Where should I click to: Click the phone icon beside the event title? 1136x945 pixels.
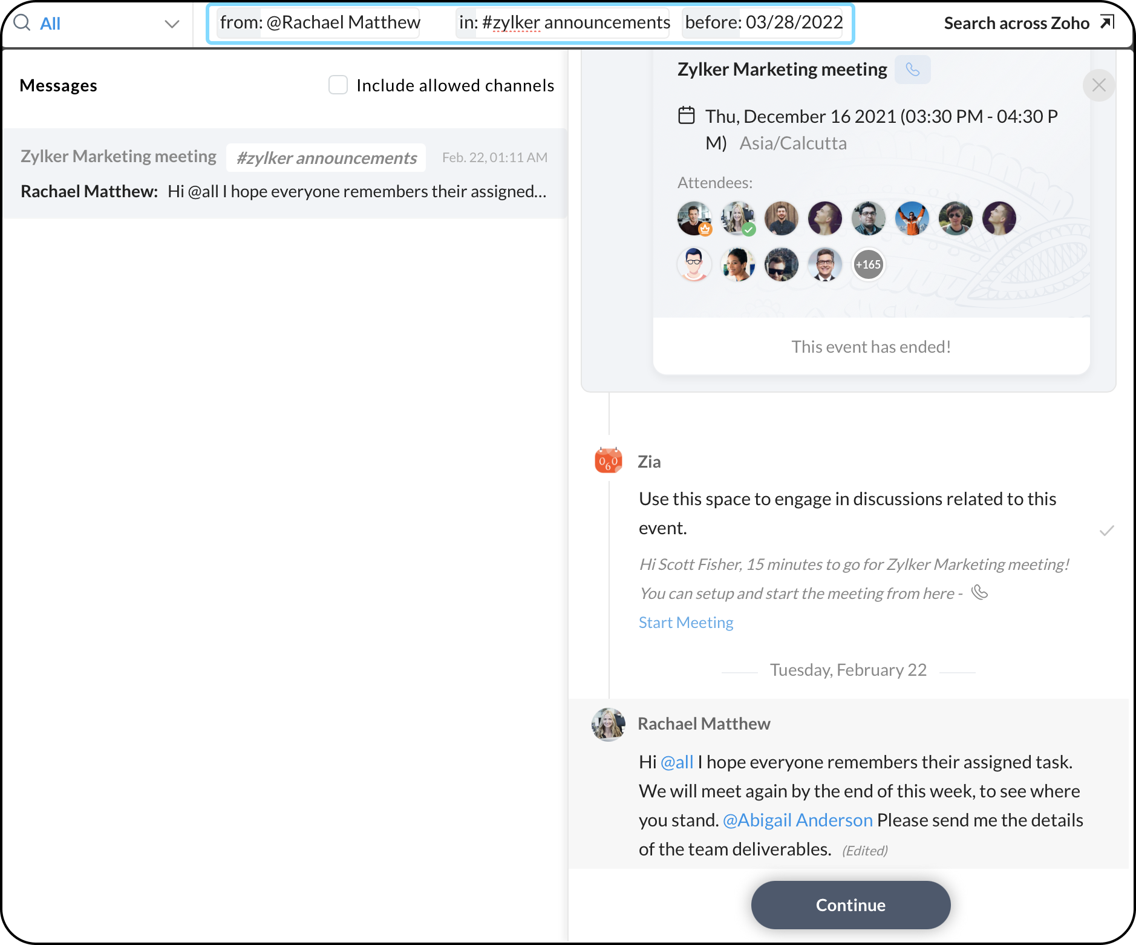913,70
